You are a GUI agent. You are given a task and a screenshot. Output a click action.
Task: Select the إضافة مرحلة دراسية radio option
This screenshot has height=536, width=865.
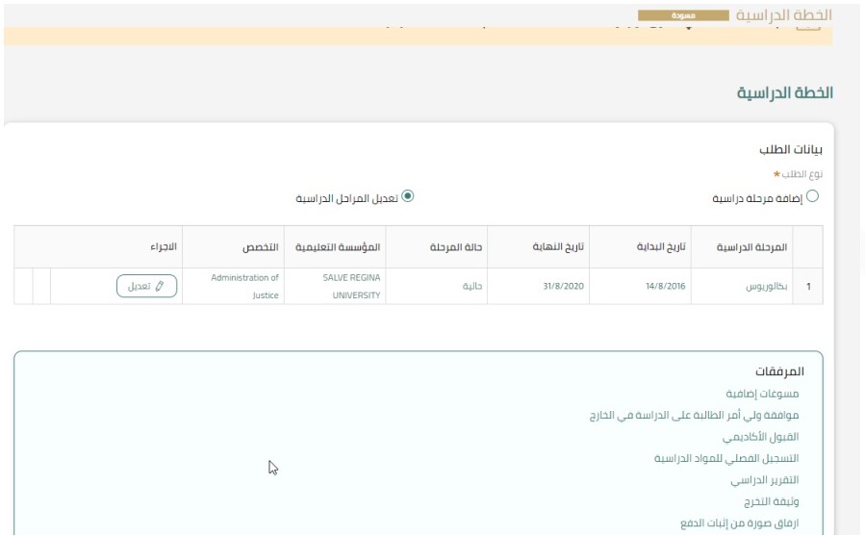coord(812,198)
